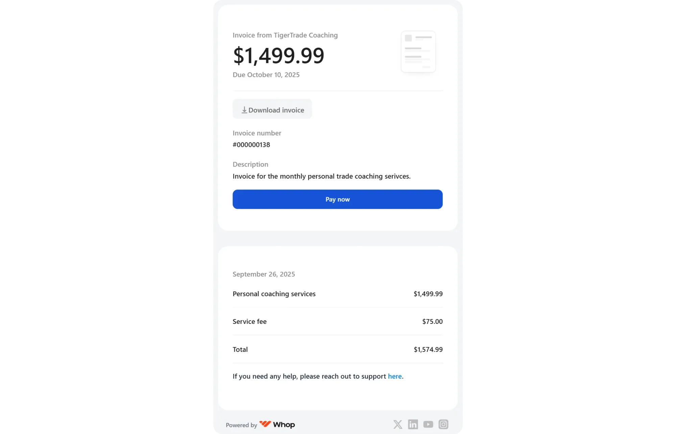Click the Service fee row

(249, 321)
